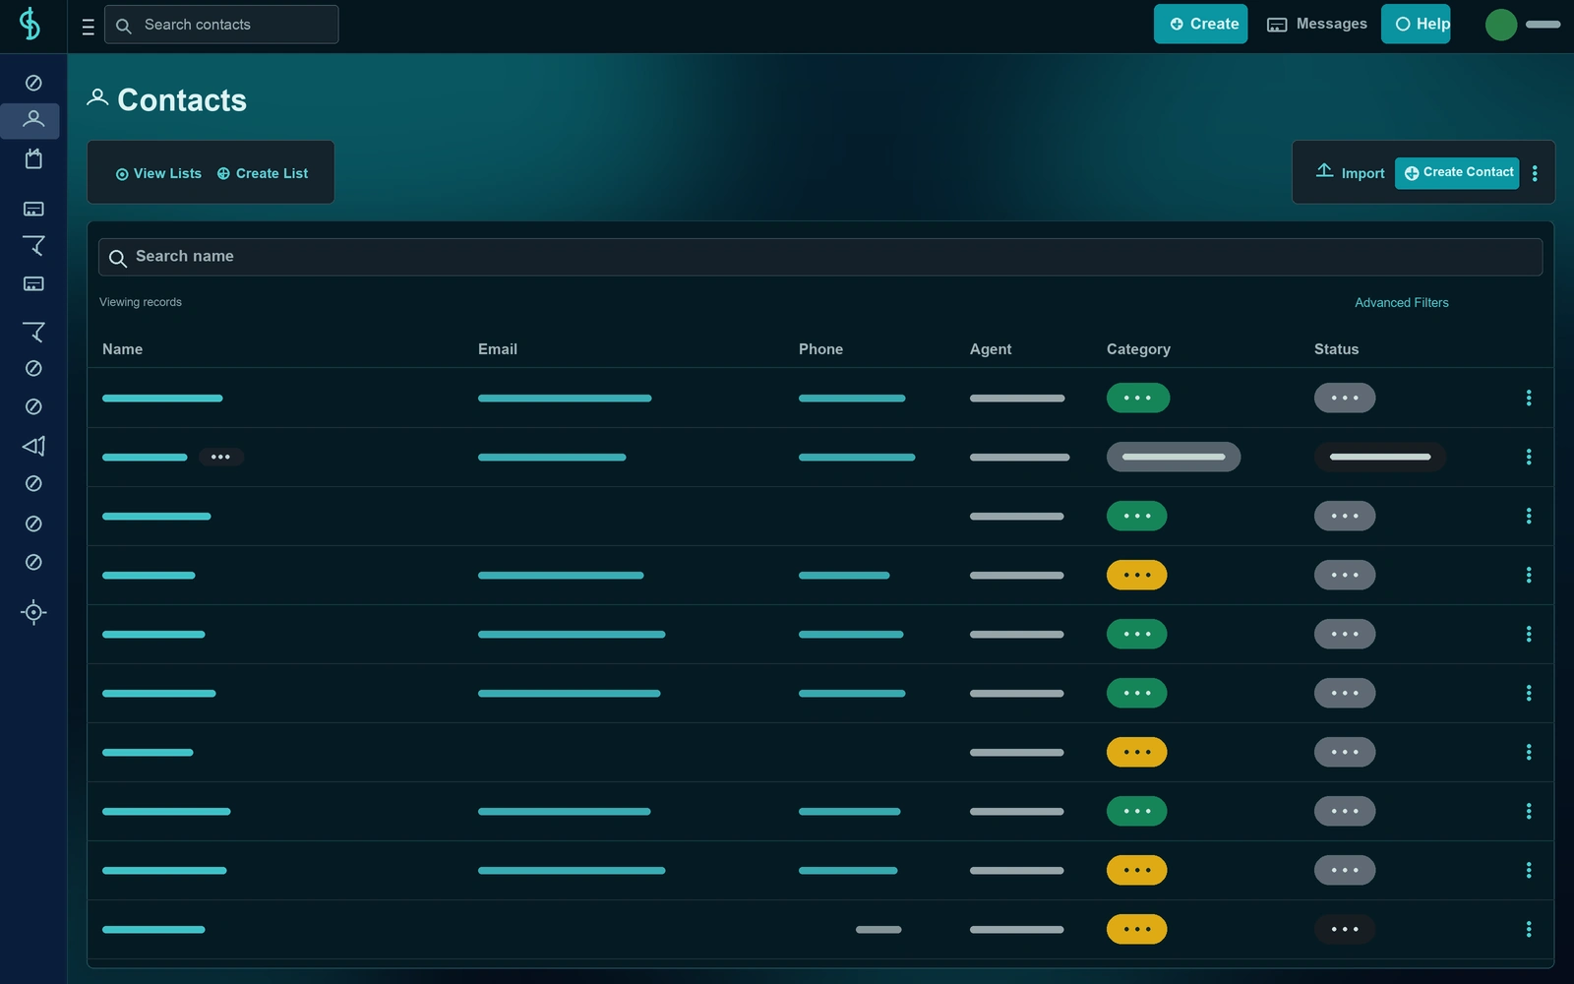This screenshot has height=984, width=1574.
Task: Click the yellow category tag in fourth row
Action: (1137, 575)
